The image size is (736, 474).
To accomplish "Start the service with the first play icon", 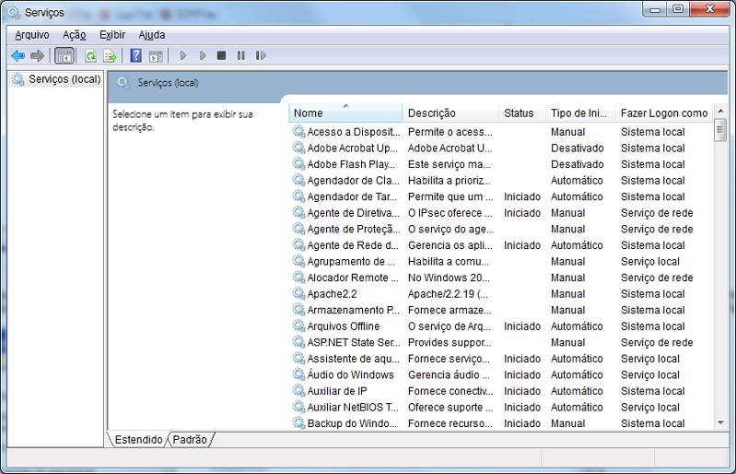I will click(x=183, y=56).
